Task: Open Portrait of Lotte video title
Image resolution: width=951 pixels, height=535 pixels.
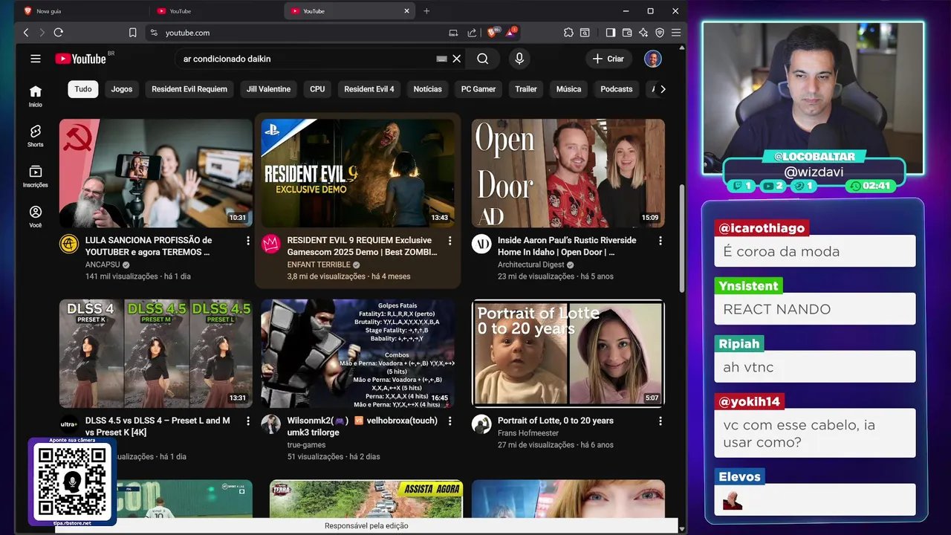Action: [x=556, y=421]
